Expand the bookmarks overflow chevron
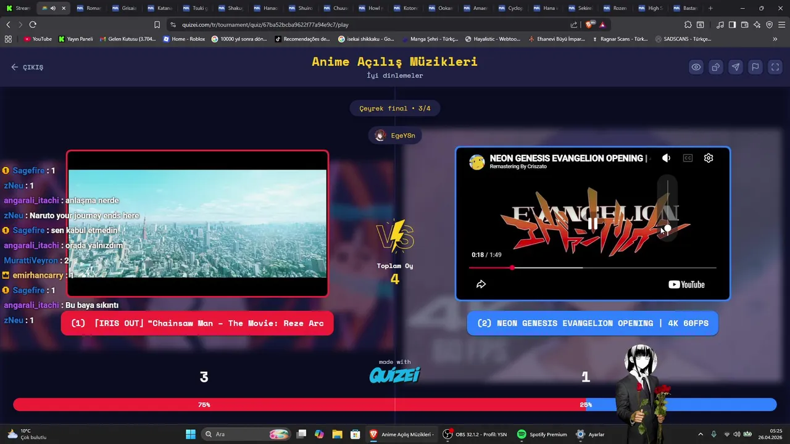 [775, 39]
